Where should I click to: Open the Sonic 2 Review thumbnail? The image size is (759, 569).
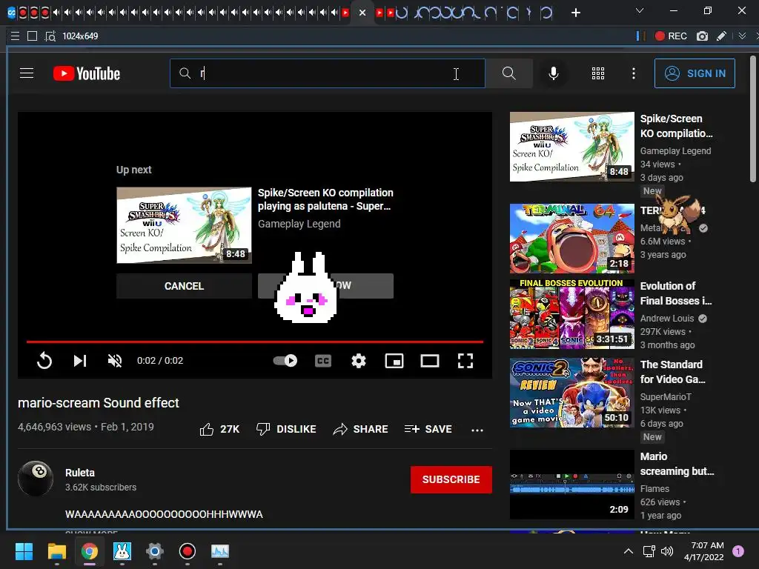571,393
